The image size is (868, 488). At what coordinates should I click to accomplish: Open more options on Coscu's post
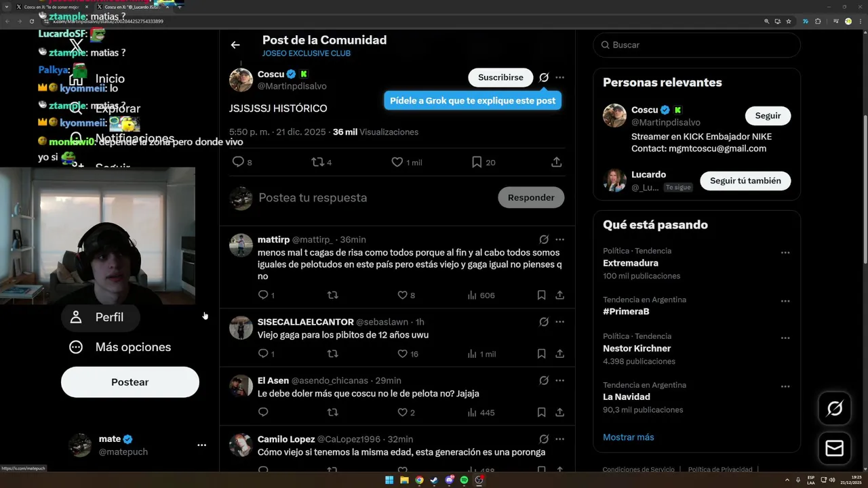click(x=559, y=77)
